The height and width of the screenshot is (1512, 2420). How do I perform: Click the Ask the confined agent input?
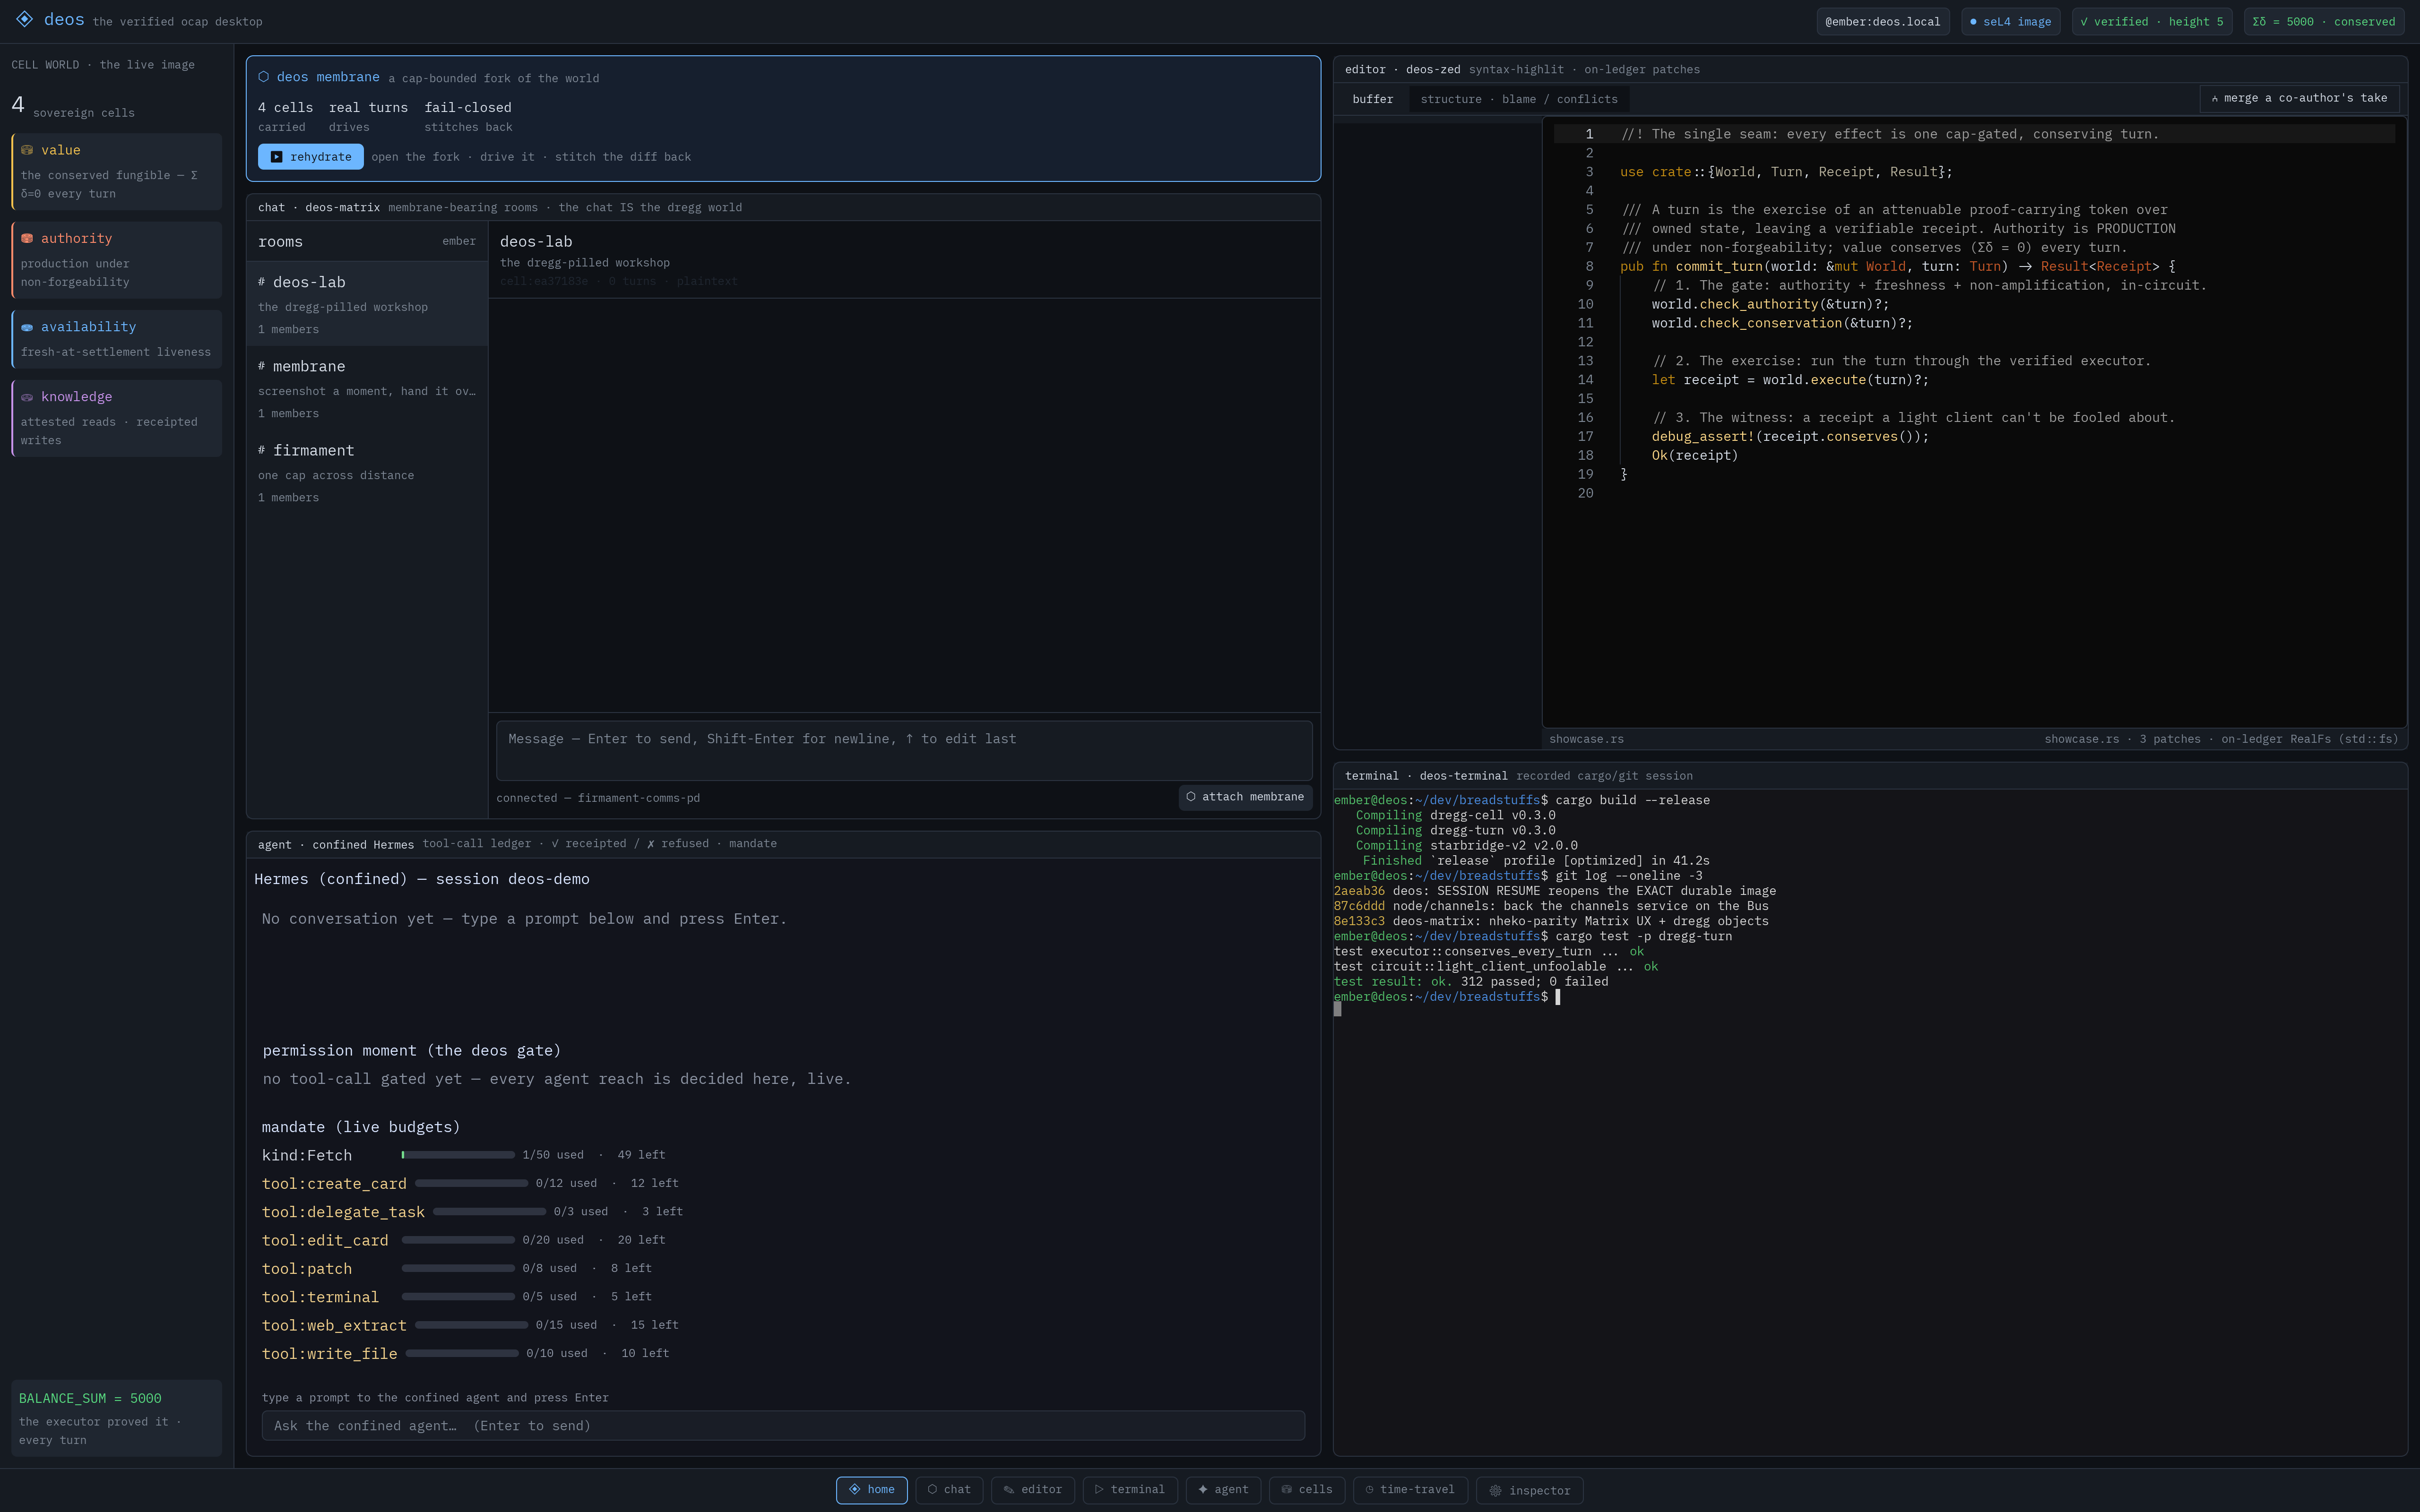tap(783, 1425)
